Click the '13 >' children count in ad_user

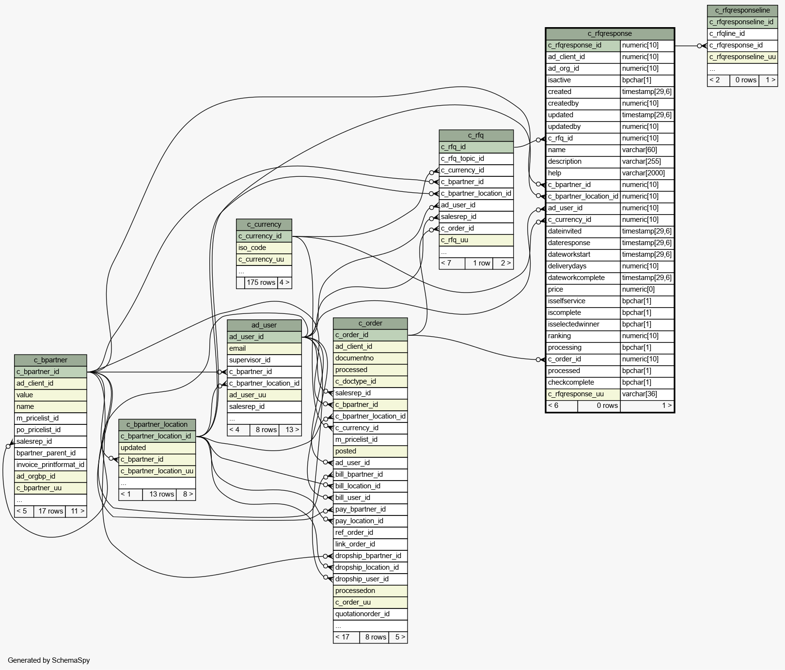pyautogui.click(x=291, y=430)
